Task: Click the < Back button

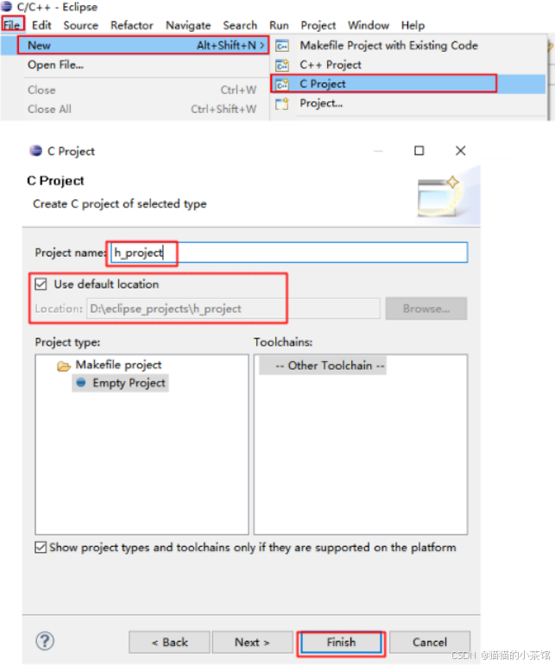Action: pyautogui.click(x=169, y=642)
